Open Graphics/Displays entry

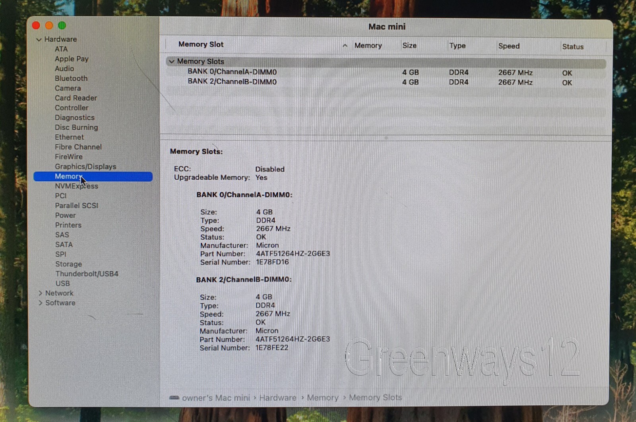(85, 167)
